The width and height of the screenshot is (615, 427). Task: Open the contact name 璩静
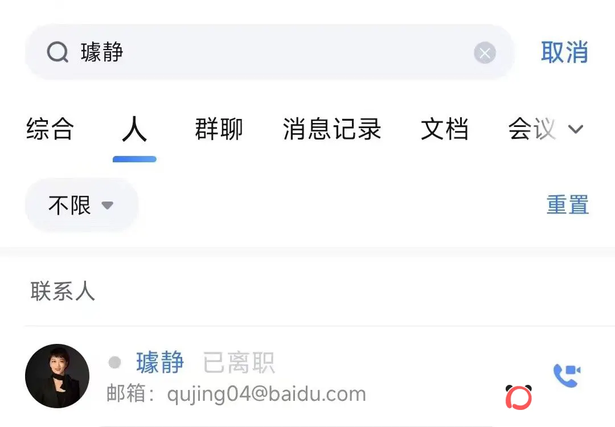(x=160, y=362)
